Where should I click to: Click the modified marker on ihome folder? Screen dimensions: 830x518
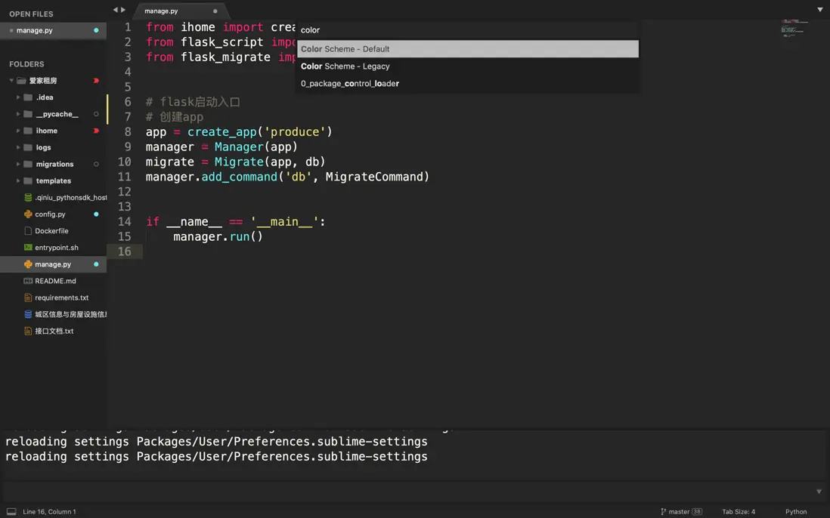[96, 131]
